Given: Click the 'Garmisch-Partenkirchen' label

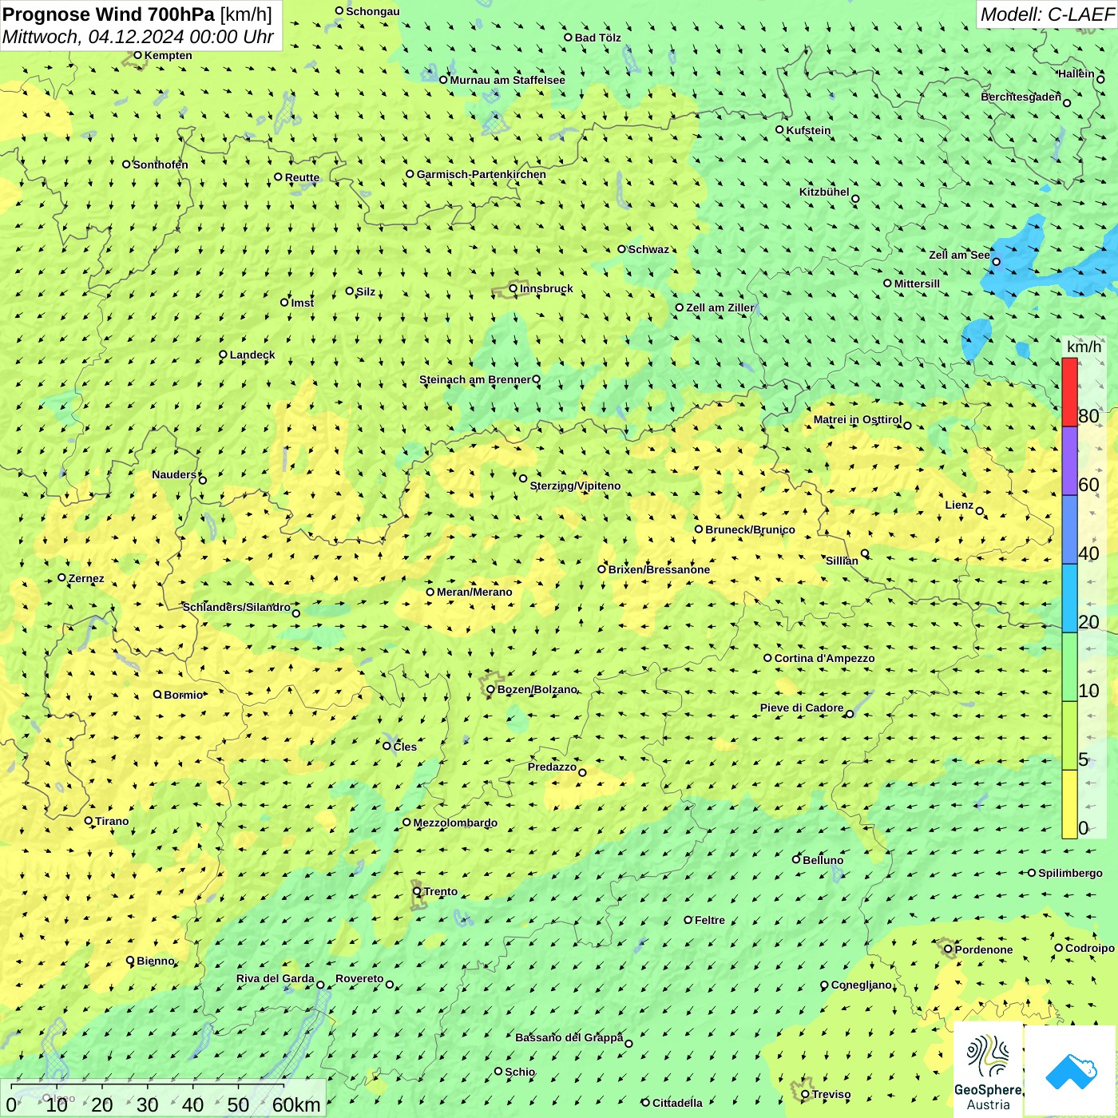Looking at the screenshot, I should coord(482,174).
